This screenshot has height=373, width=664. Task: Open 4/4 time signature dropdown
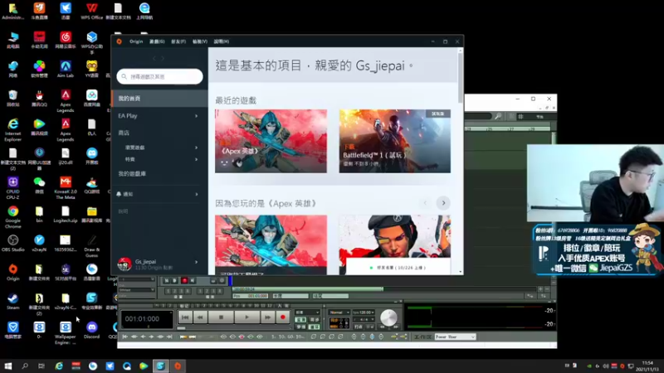click(364, 319)
